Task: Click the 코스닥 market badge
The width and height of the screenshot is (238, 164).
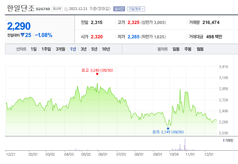Action: coord(57,9)
